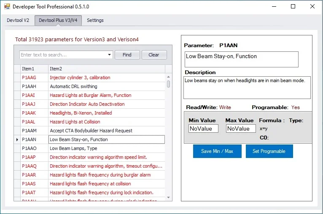Click the P1AAK code cell
The height and width of the screenshot is (214, 323).
35,113
